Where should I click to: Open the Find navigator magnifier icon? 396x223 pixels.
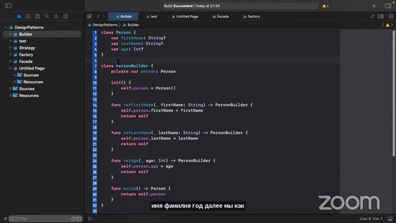47,17
